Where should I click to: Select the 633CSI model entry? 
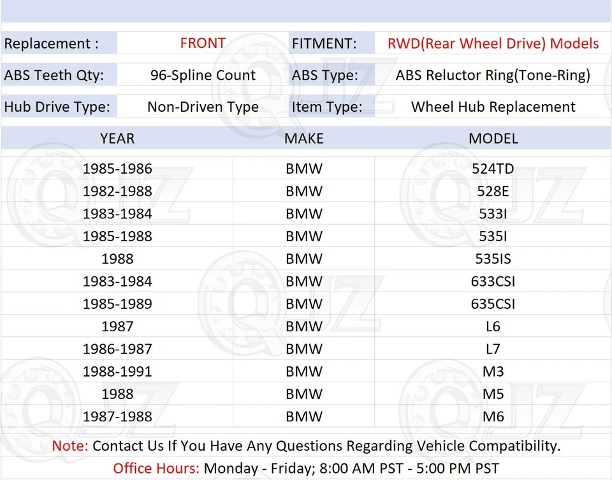(x=493, y=281)
